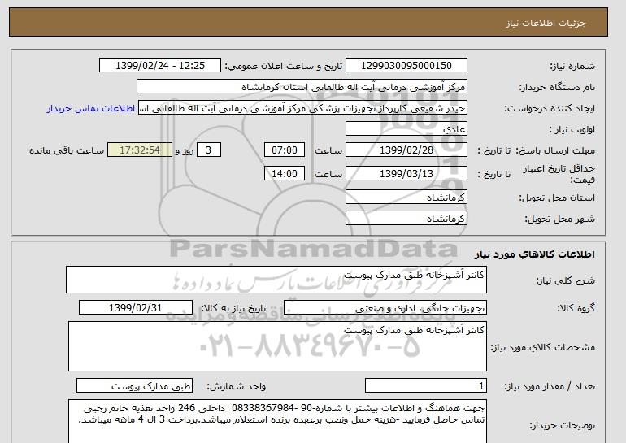Select price validity date 1399/03/13
This screenshot has height=443, width=626.
[406, 173]
